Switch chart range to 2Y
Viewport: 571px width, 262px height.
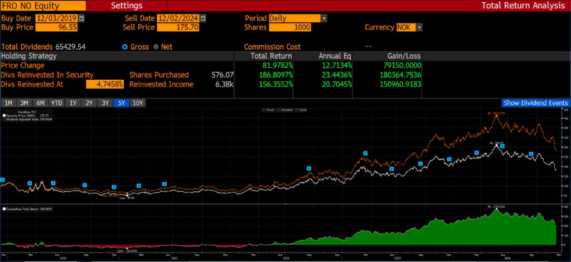(89, 103)
